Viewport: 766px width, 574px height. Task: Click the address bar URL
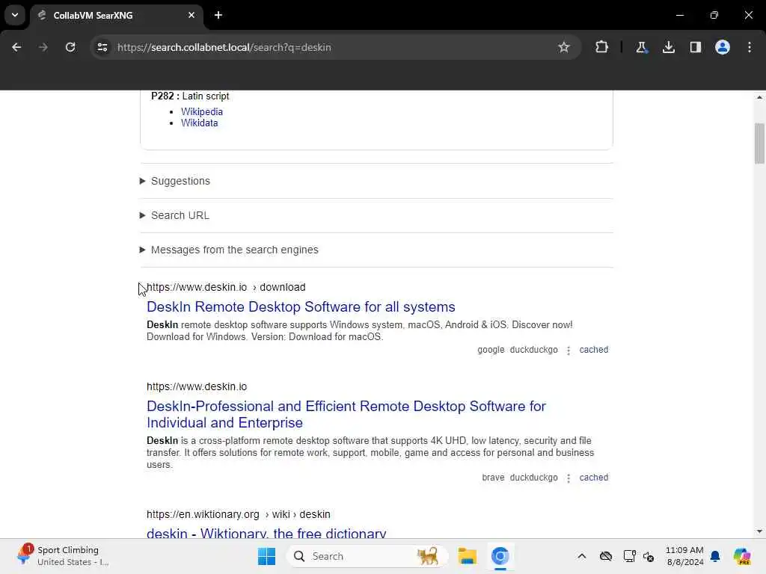pos(224,47)
